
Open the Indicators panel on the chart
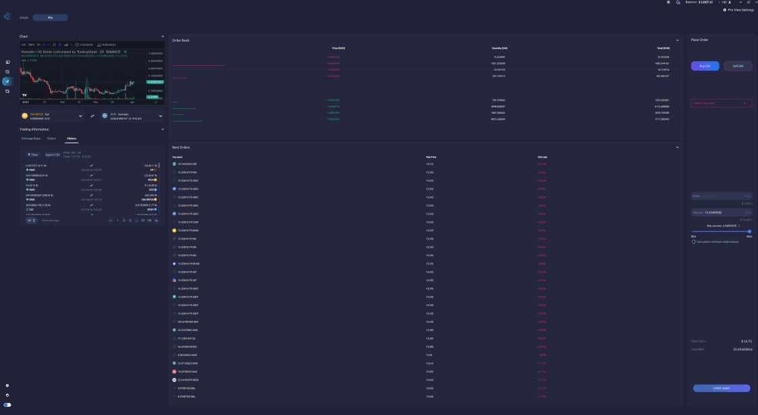(107, 44)
